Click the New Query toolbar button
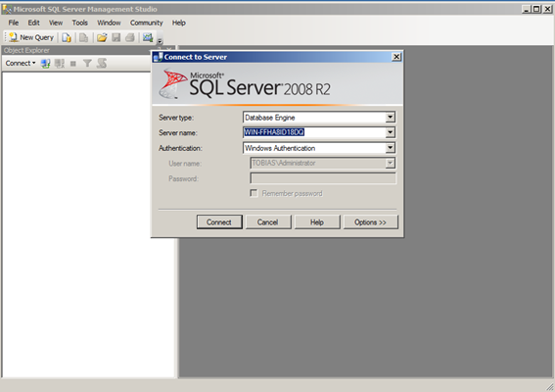This screenshot has width=555, height=392. coord(31,37)
